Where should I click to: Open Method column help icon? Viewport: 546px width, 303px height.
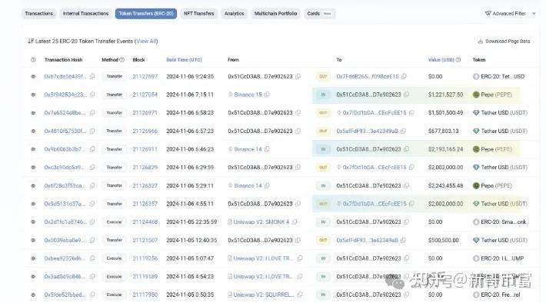pyautogui.click(x=122, y=60)
